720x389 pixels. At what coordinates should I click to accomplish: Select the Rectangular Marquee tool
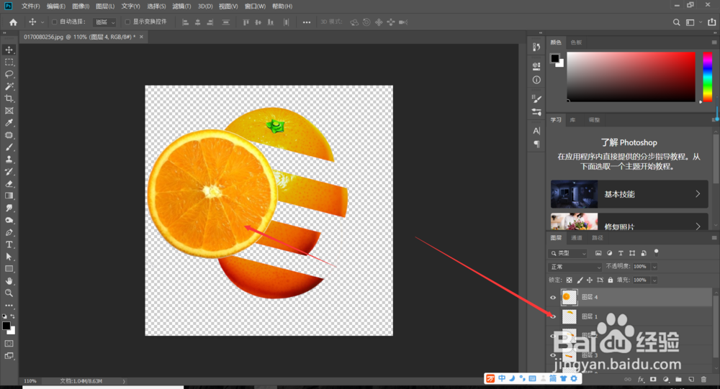(x=9, y=62)
